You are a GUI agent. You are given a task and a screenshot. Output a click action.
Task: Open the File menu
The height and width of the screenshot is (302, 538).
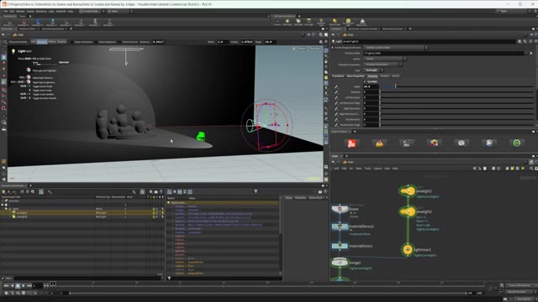coord(6,11)
